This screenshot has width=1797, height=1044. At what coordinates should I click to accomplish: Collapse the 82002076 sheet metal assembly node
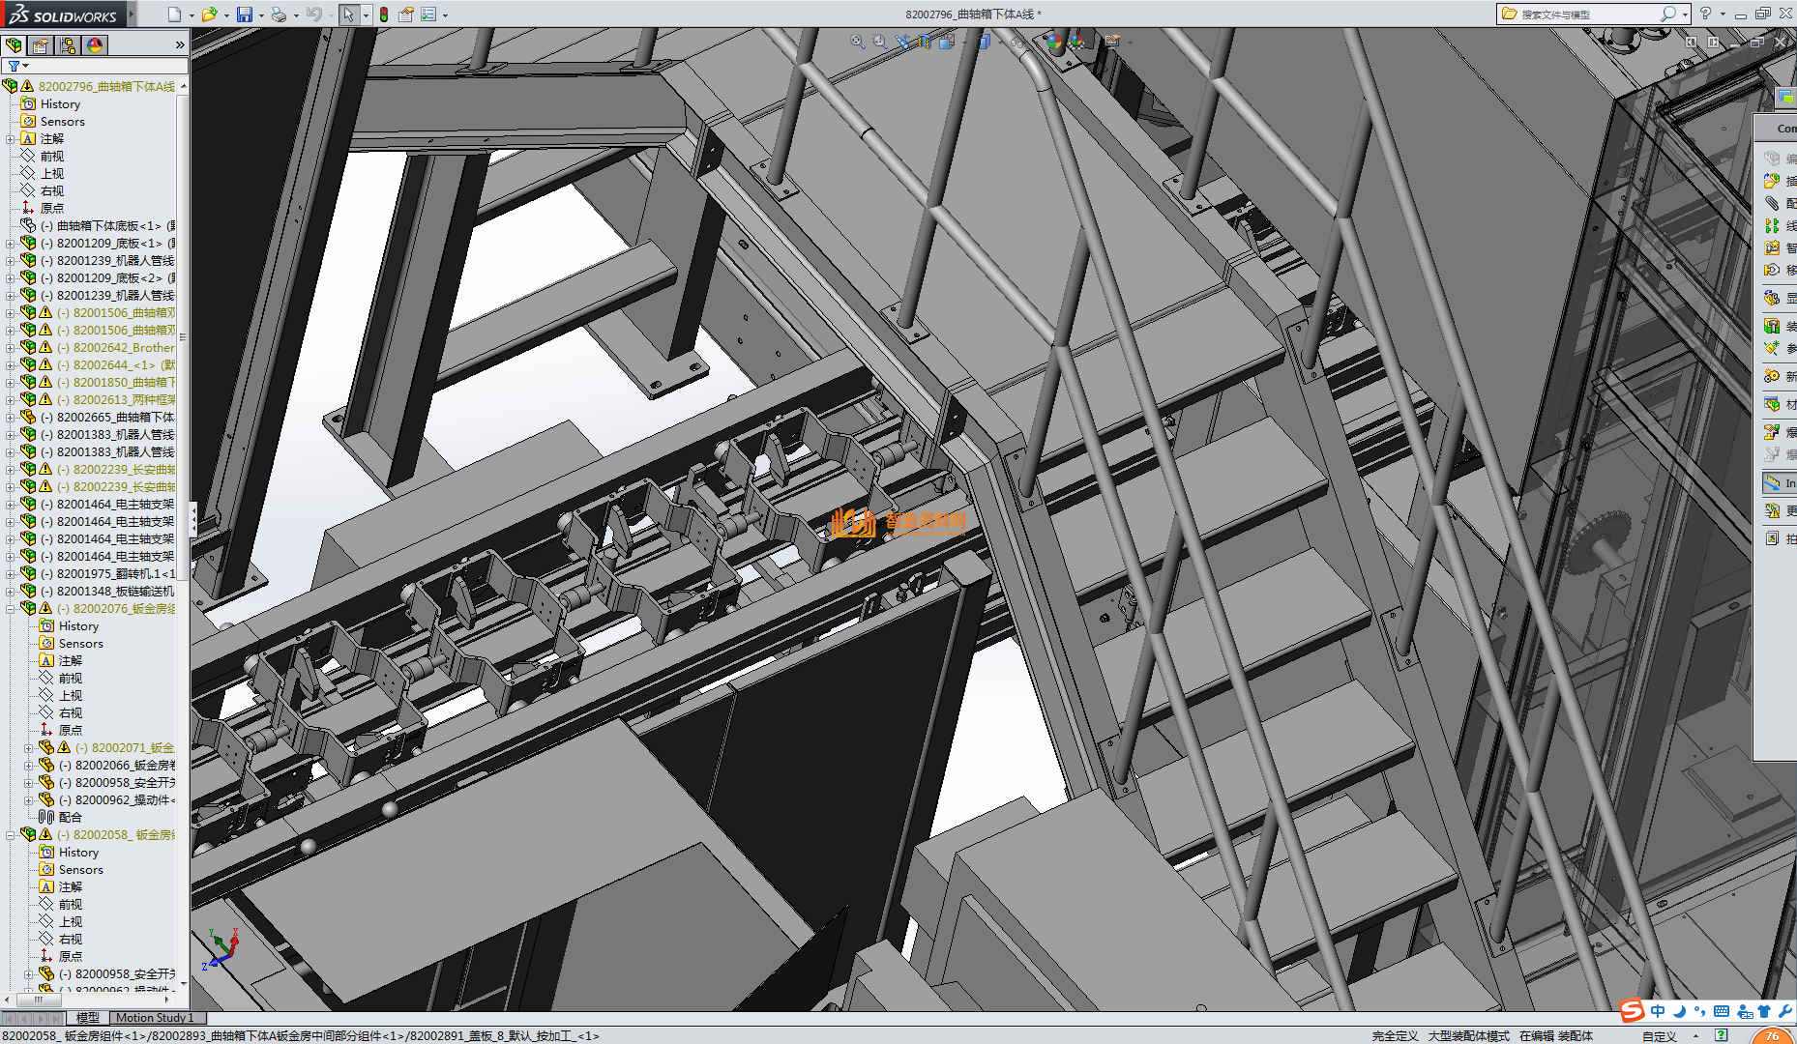pos(11,609)
